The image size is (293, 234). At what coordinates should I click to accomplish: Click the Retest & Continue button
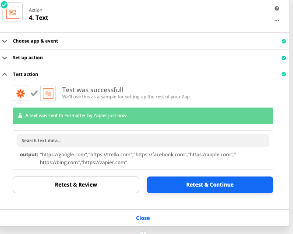pyautogui.click(x=210, y=185)
